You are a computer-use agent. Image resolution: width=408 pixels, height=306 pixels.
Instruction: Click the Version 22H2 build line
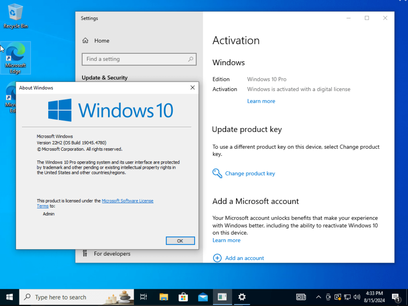[71, 143]
